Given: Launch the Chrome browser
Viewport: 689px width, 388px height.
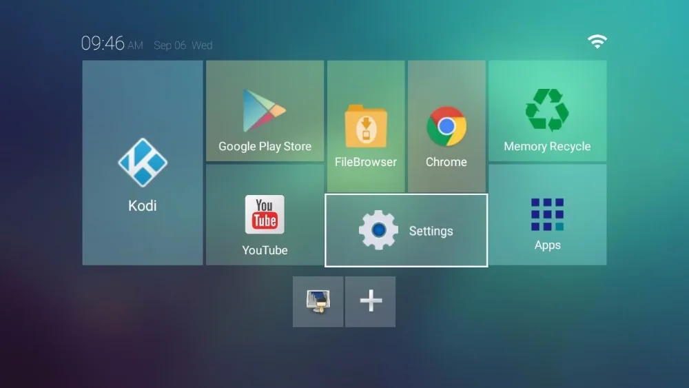Looking at the screenshot, I should pyautogui.click(x=446, y=126).
